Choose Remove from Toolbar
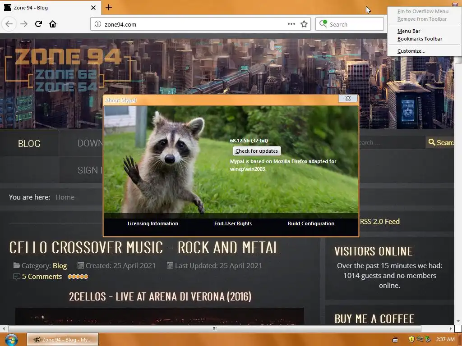 (x=422, y=19)
